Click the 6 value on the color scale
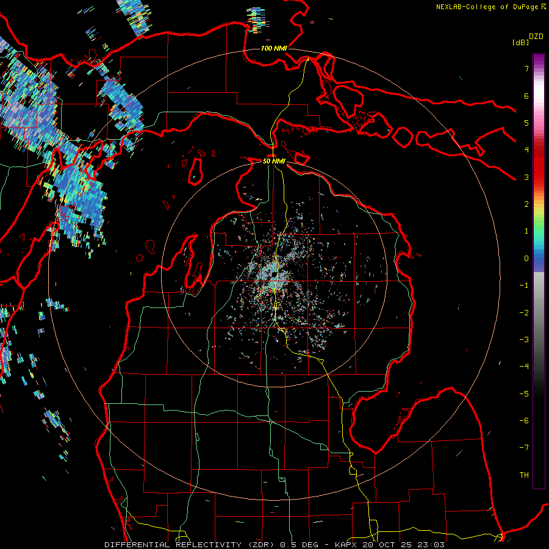Viewport: 549px width, 549px height. click(526, 96)
